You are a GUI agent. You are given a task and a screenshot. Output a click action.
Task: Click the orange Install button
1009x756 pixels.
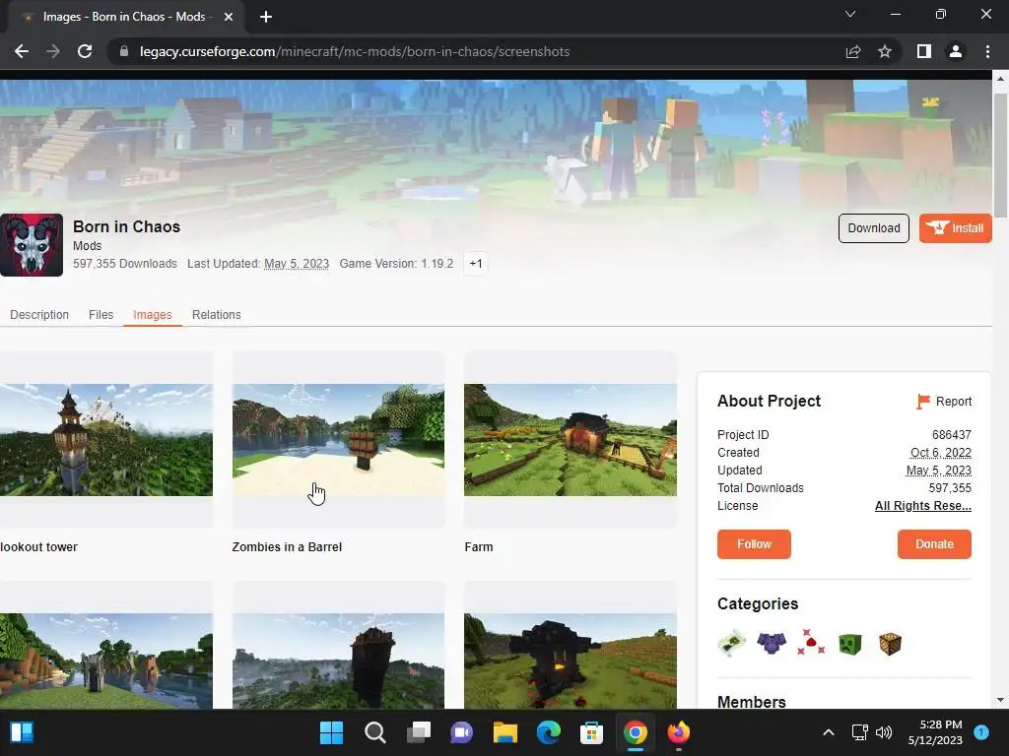(956, 228)
